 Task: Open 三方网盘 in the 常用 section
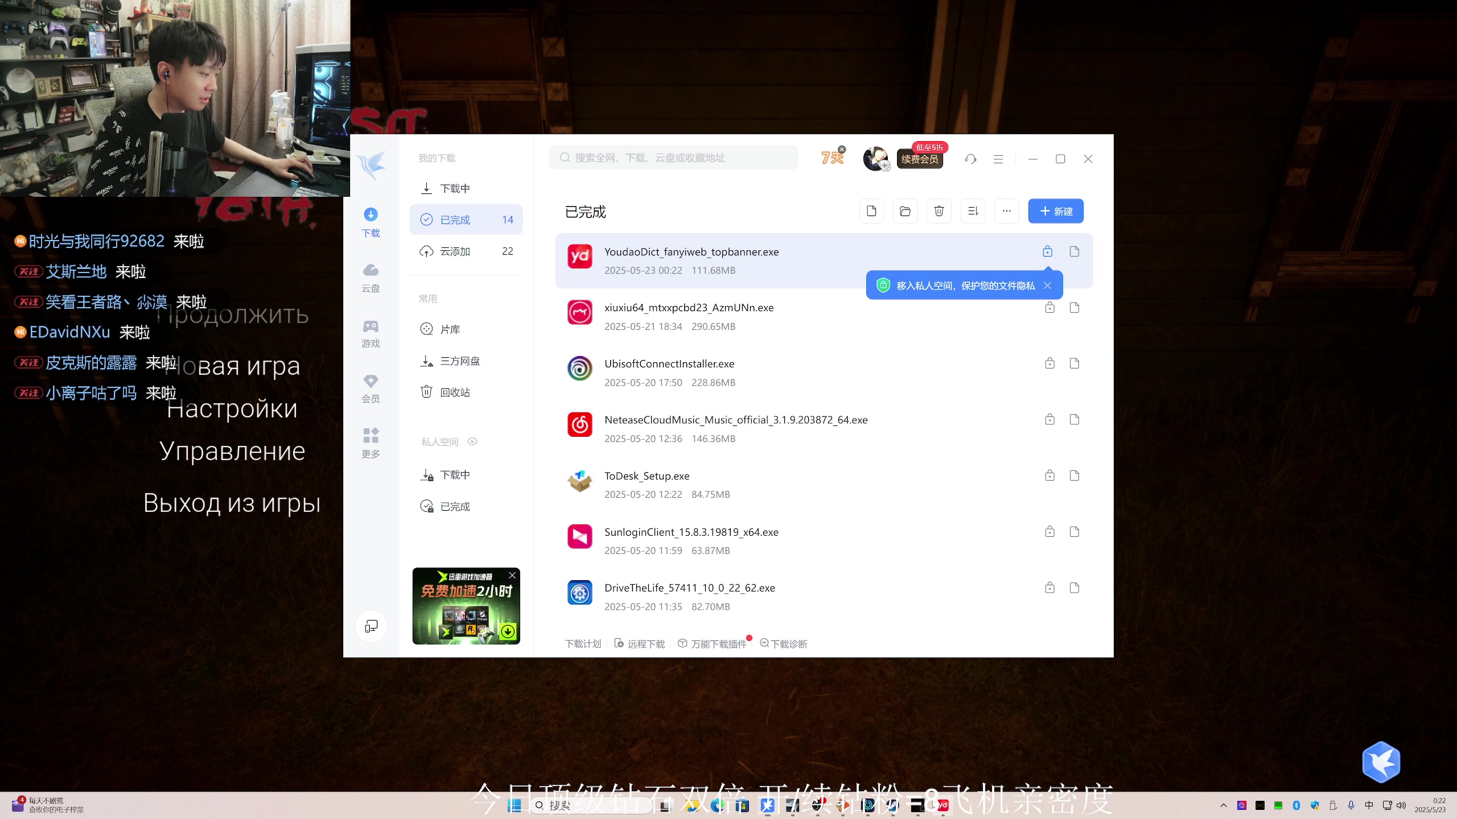click(466, 361)
